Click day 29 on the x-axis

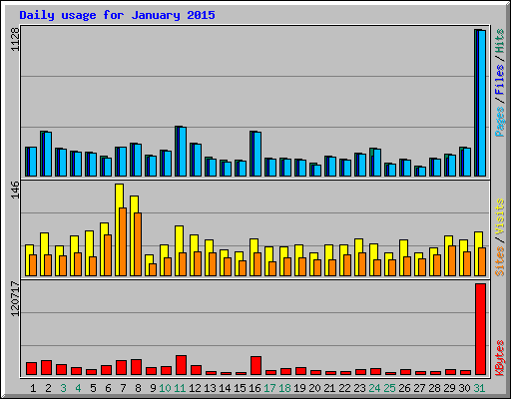tap(449, 388)
